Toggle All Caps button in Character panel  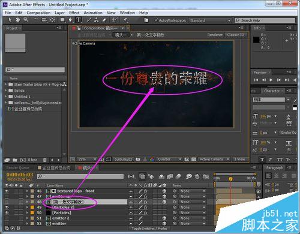click(280, 160)
